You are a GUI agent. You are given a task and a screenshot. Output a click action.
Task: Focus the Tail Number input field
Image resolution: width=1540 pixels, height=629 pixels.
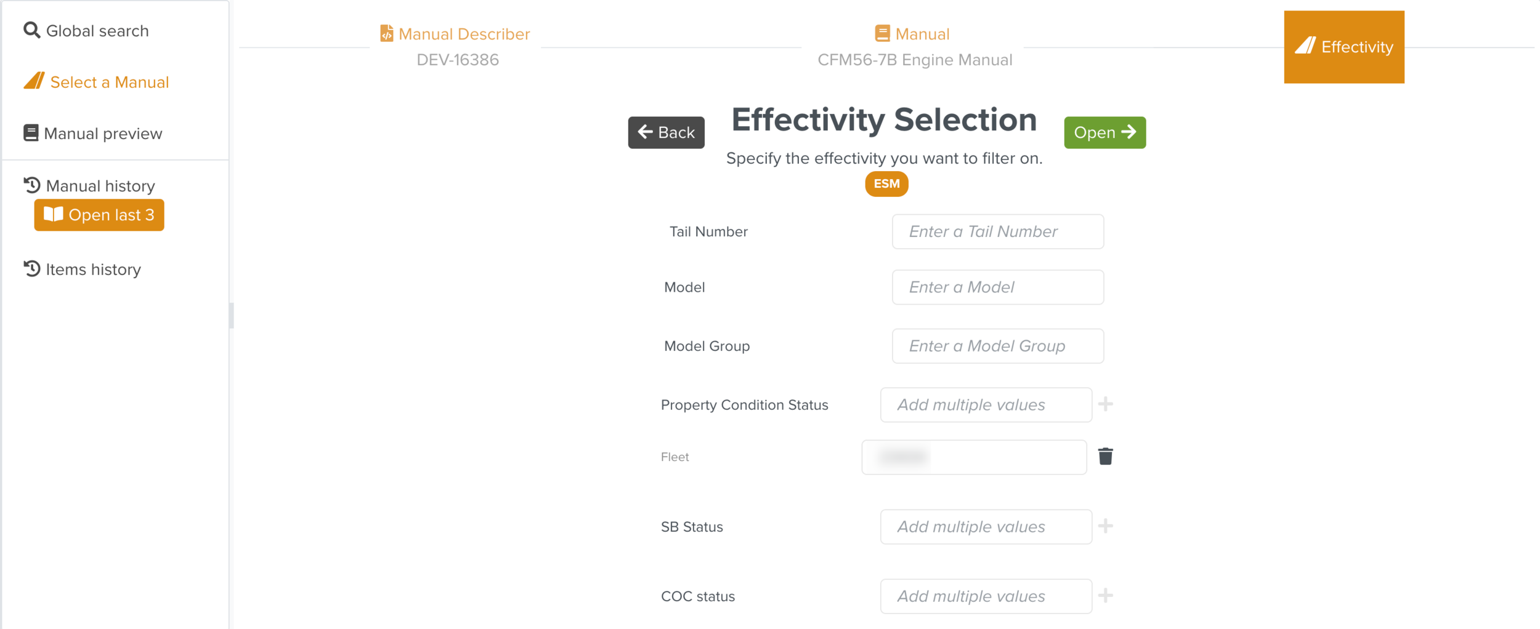[x=997, y=231]
